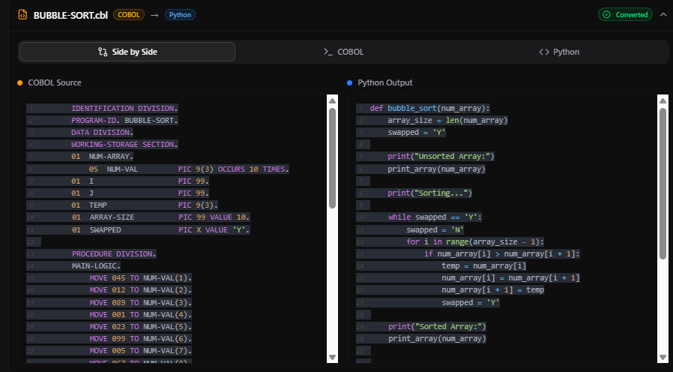Click the PROGRAM-ID. BUBBLE-SORT line

124,120
